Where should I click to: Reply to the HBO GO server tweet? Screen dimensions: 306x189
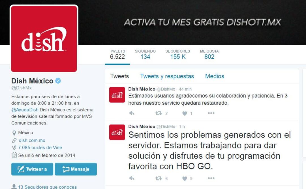(x=132, y=178)
